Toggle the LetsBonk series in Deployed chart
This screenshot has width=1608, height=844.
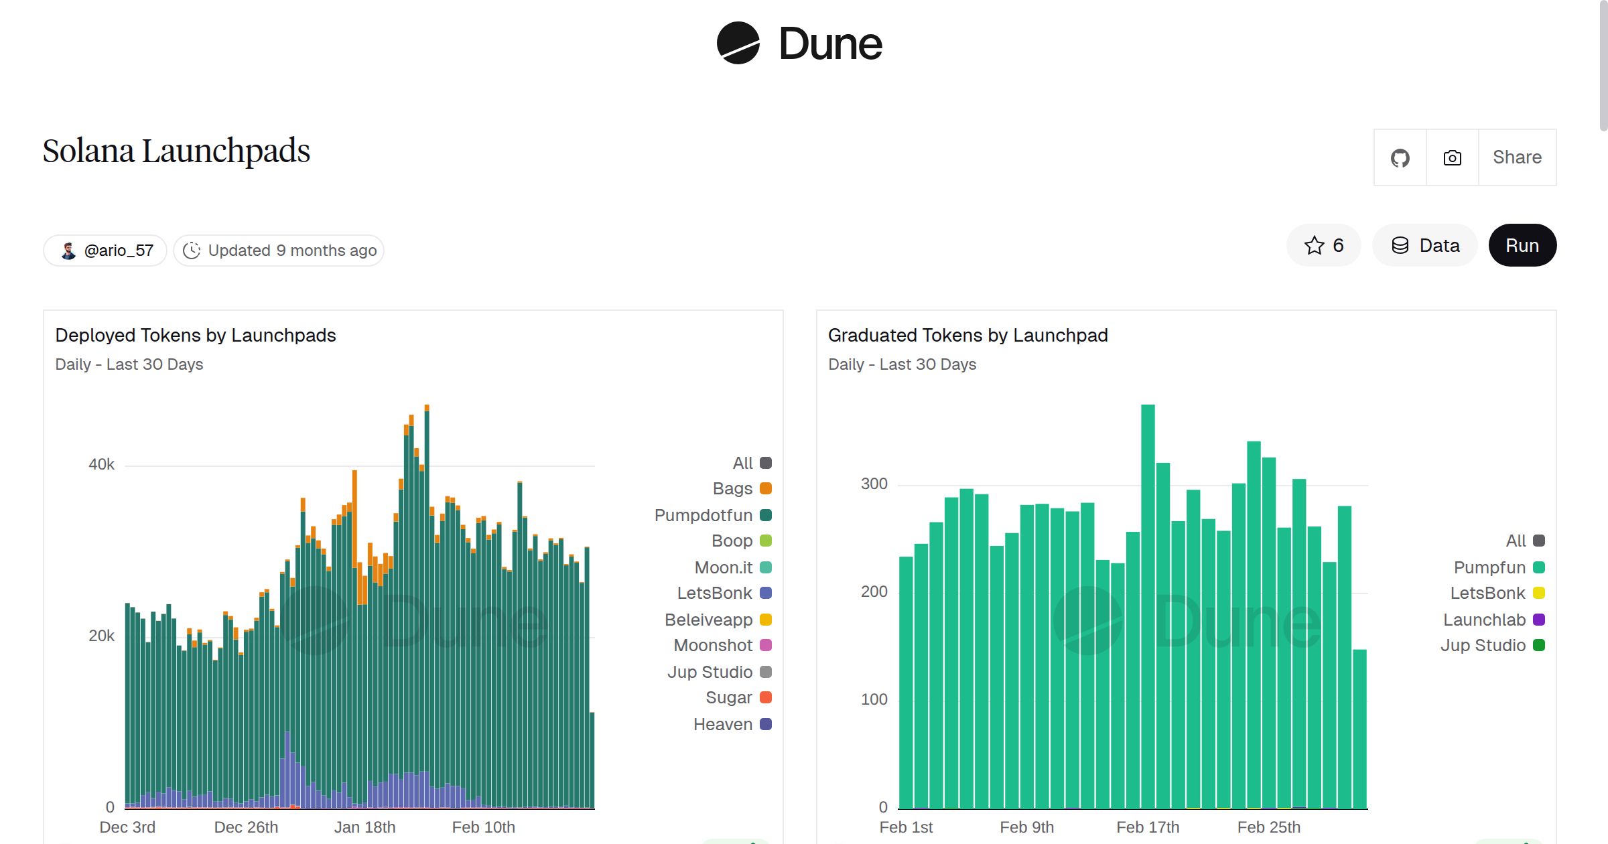(x=722, y=593)
